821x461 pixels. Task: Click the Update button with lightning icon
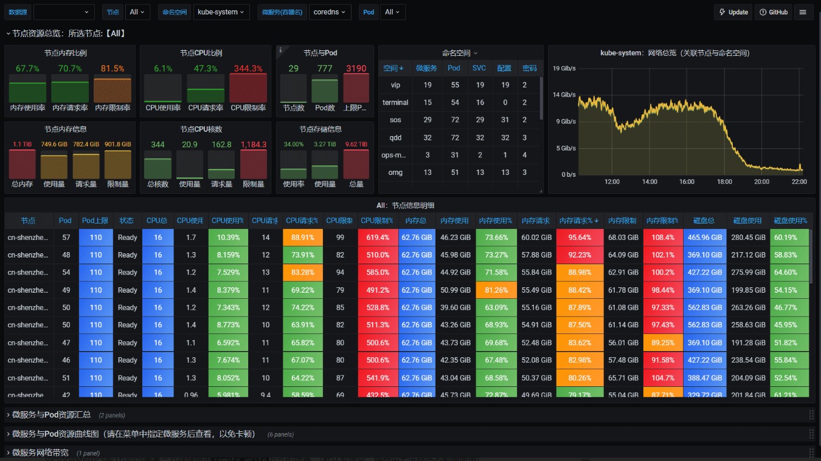pos(733,12)
